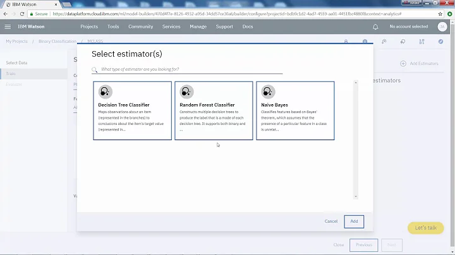
Task: Click the notifications bell icon
Action: 375,27
